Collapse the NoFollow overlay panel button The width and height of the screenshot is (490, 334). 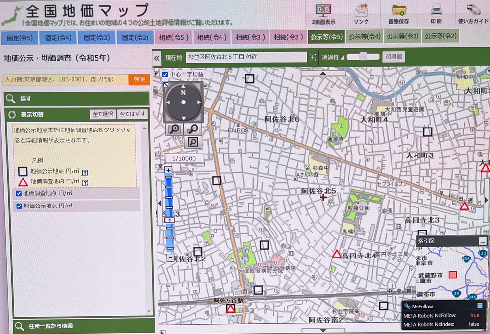480,306
